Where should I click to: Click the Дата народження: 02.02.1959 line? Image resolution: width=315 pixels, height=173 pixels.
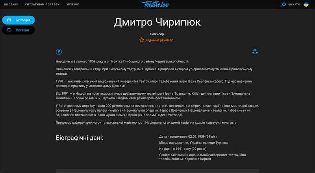[188, 136]
